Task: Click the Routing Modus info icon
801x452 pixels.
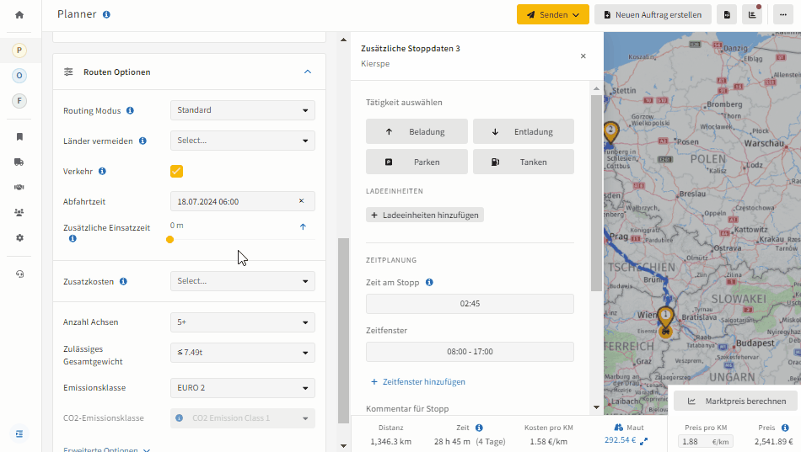Action: click(x=130, y=111)
